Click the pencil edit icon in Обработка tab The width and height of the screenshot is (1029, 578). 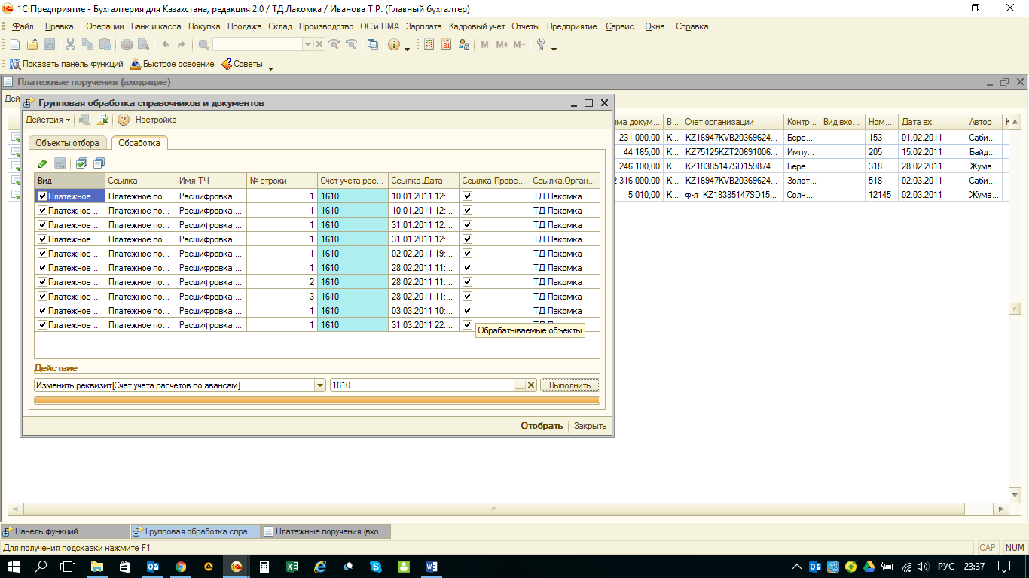pos(43,163)
